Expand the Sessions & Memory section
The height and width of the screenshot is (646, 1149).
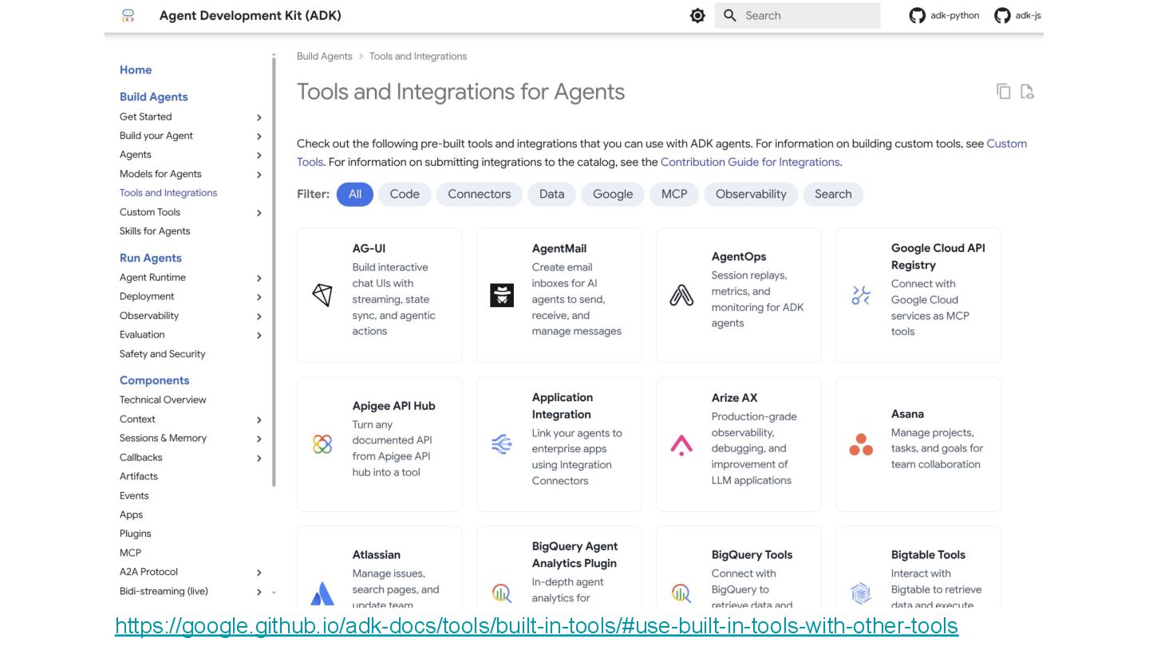coord(259,439)
